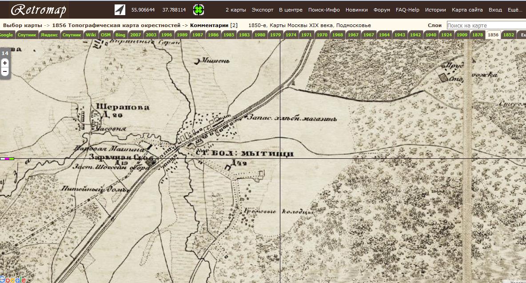This screenshot has height=283, width=526.
Task: Open the Слои layers panel
Action: (x=434, y=26)
